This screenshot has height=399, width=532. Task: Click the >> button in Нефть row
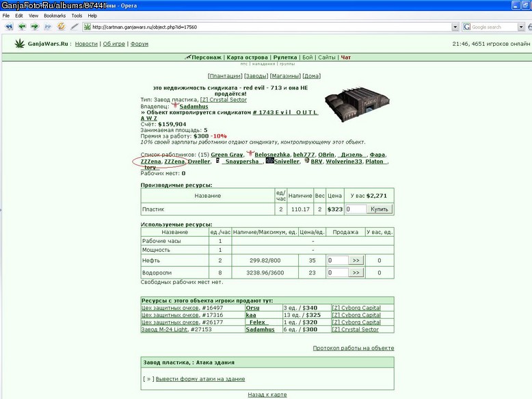356,261
